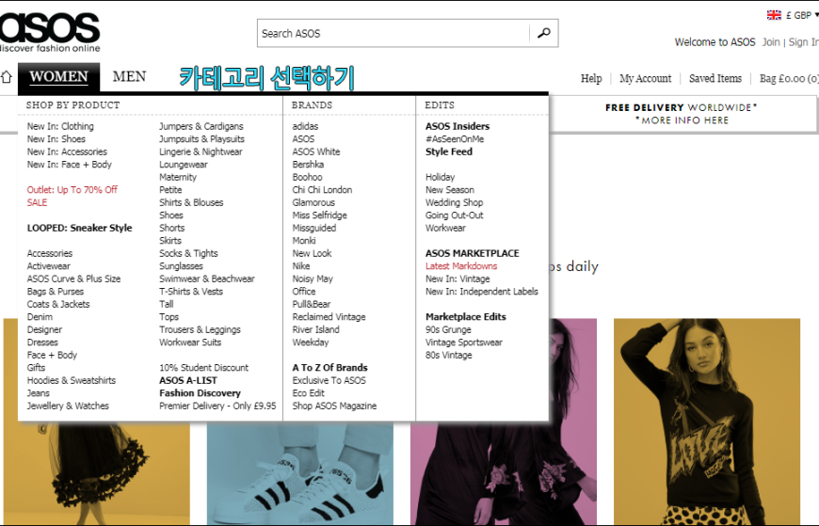The width and height of the screenshot is (819, 526).
Task: Switch to the MEN tab
Action: [129, 77]
